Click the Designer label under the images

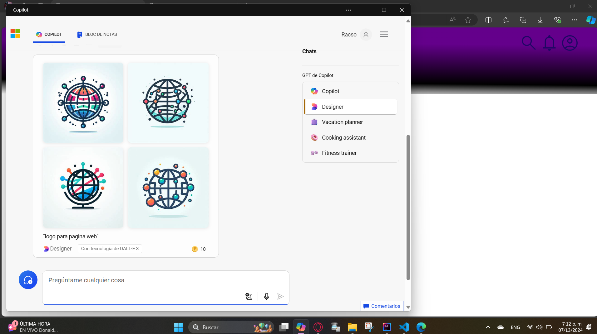tap(58, 249)
